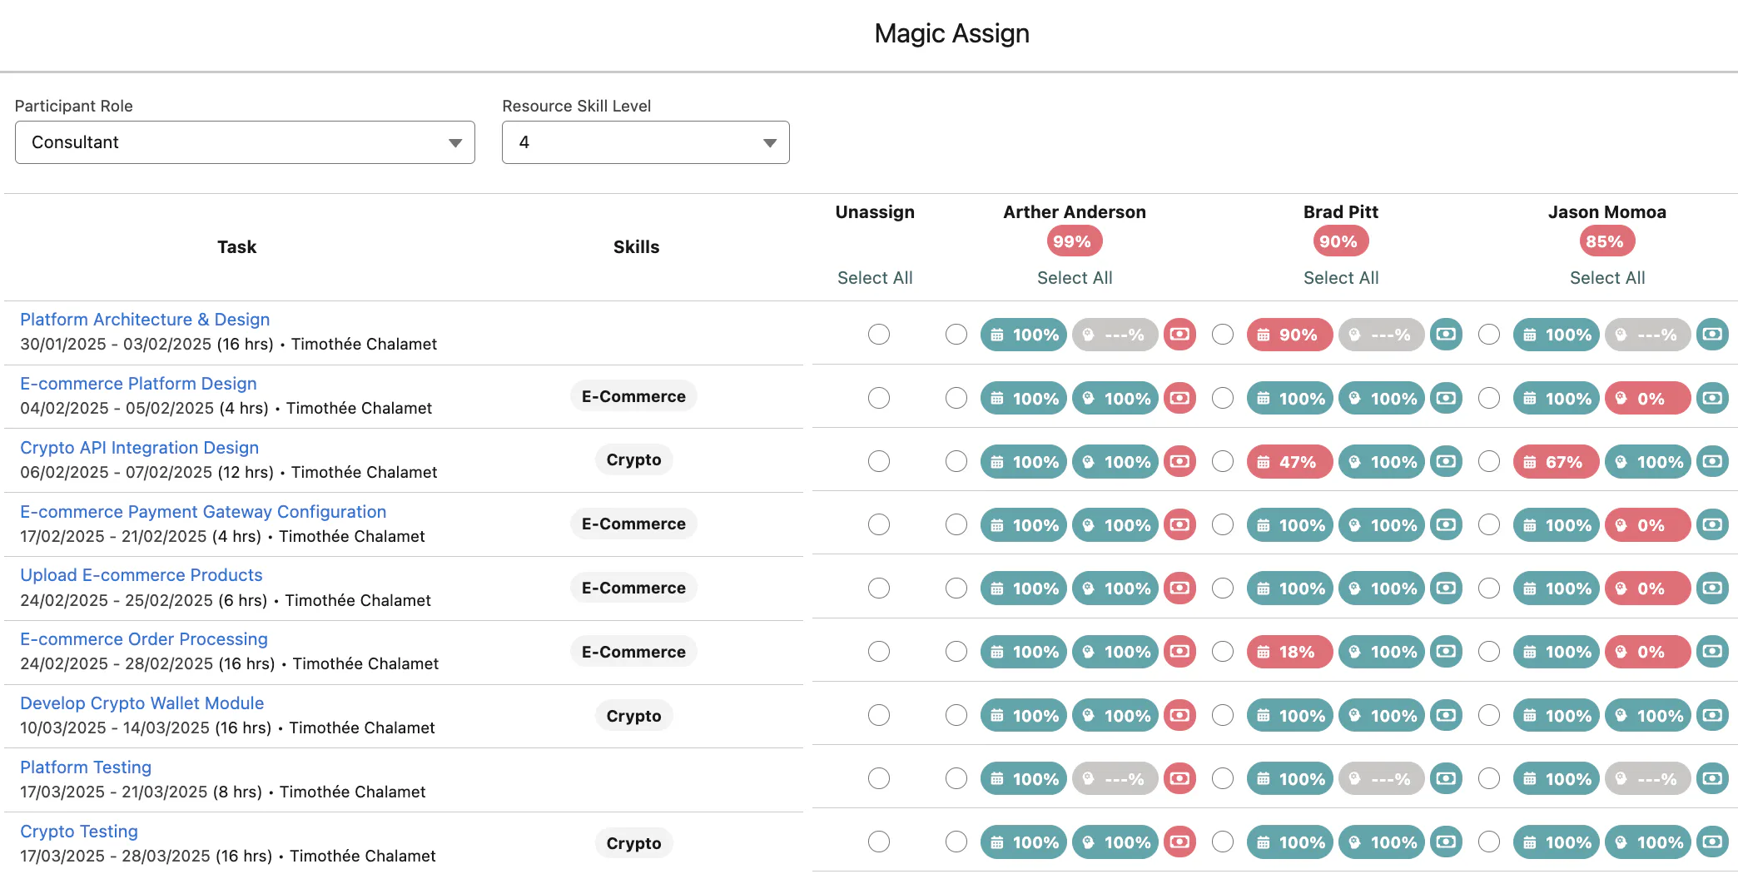Open the Platform Testing task link
The width and height of the screenshot is (1738, 874).
pos(86,767)
